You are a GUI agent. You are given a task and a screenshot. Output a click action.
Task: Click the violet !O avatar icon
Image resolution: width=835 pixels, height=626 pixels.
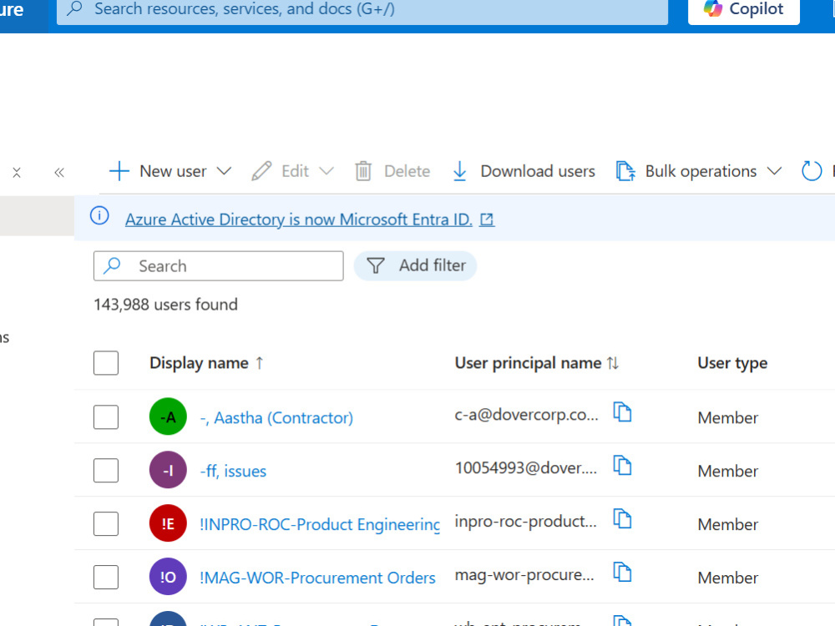click(169, 577)
